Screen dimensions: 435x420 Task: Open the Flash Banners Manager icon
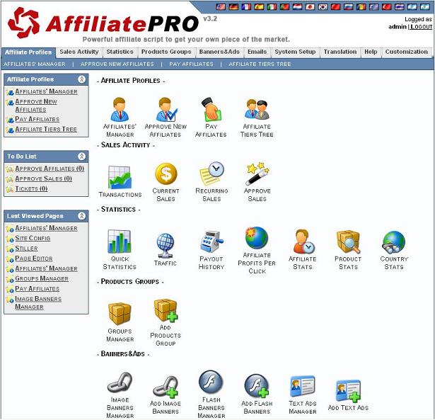[x=211, y=382]
